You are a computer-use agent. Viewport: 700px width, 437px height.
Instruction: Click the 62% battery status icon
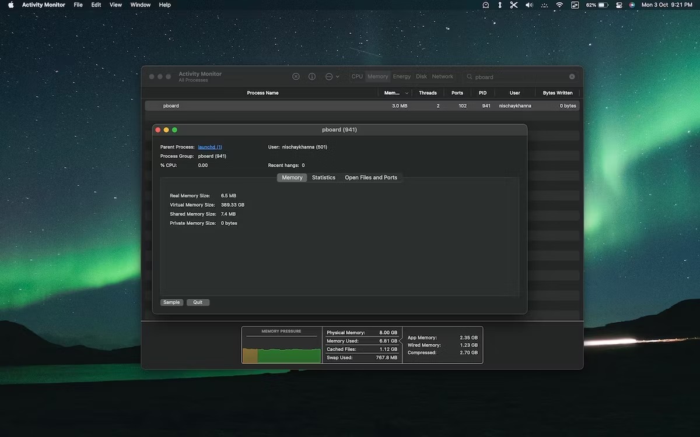click(x=597, y=5)
